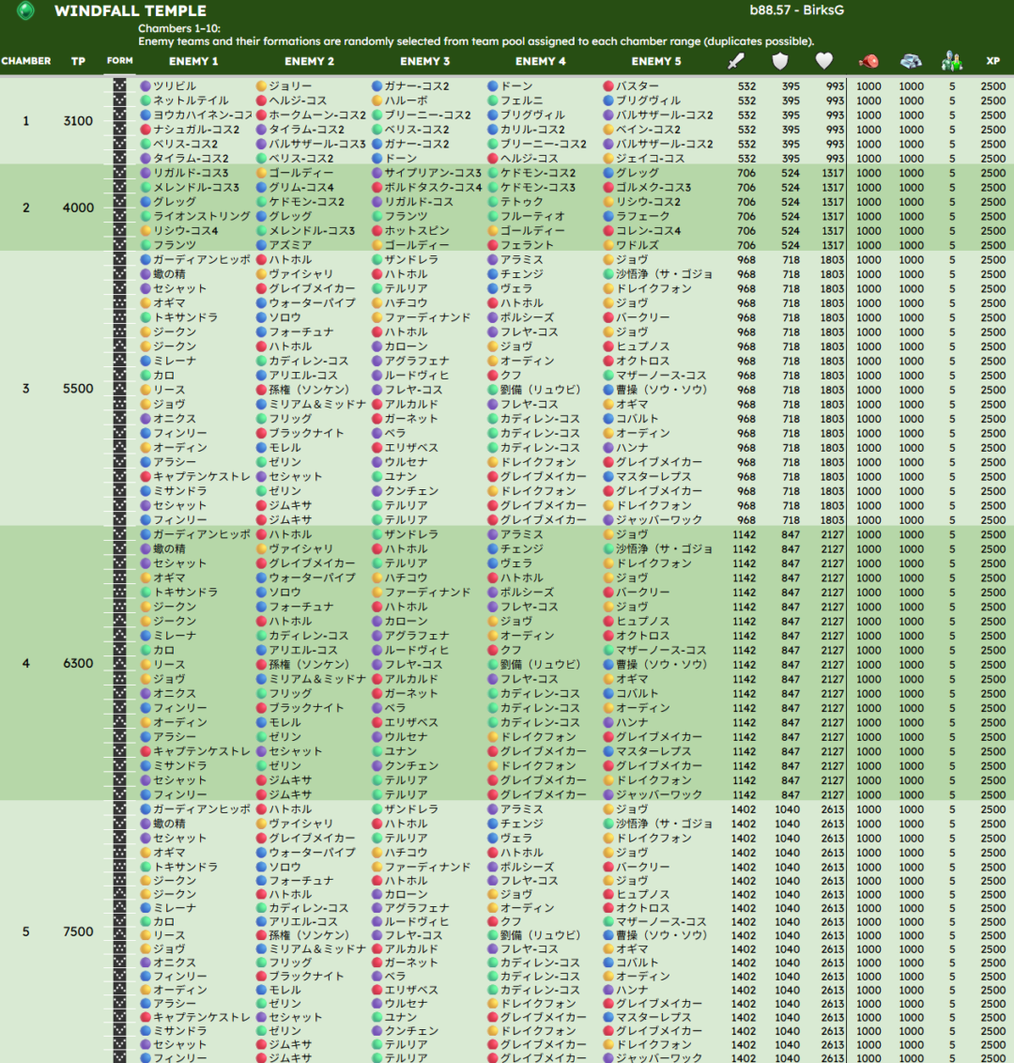Click the red element dot next to ホットスピン
The image size is (1014, 1063).
[x=376, y=230]
